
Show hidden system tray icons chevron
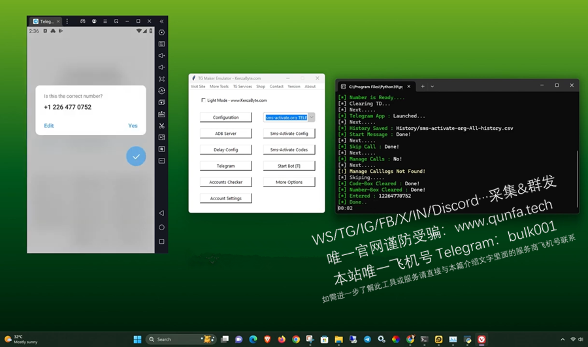coord(563,340)
